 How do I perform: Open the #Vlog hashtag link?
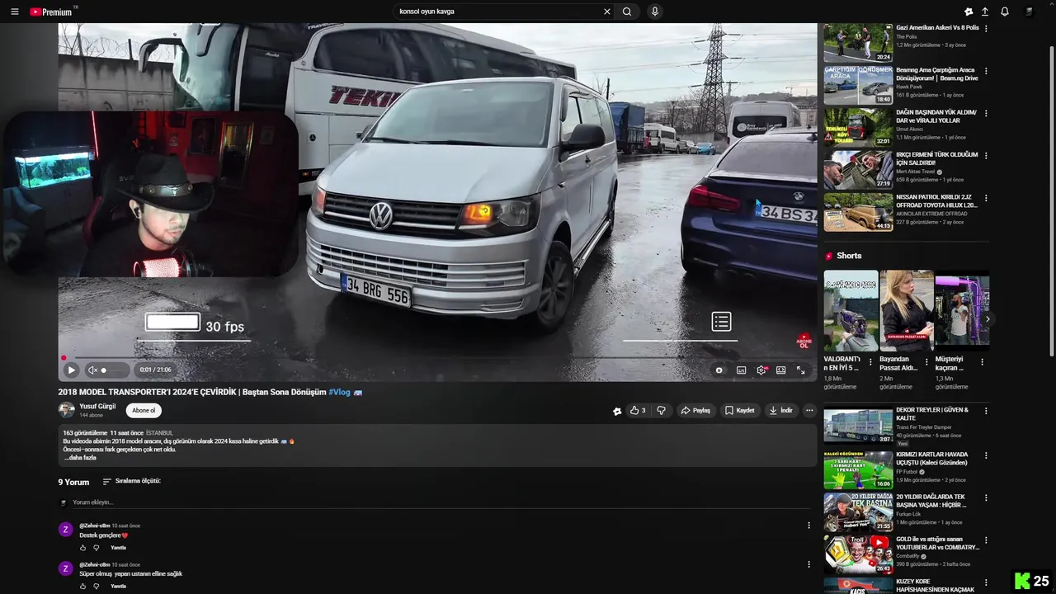[339, 392]
